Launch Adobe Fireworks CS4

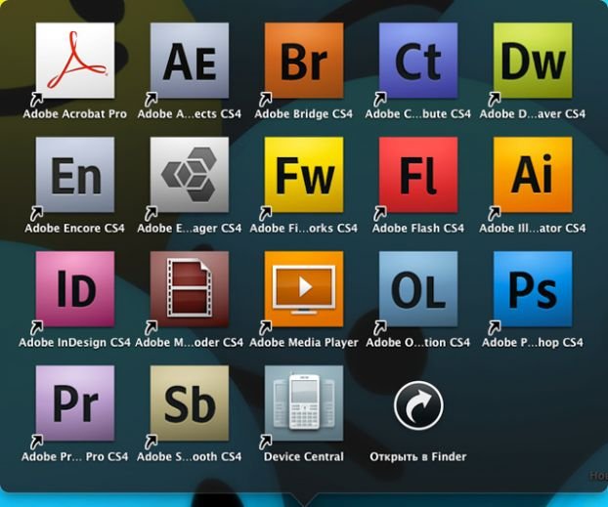[x=304, y=175]
